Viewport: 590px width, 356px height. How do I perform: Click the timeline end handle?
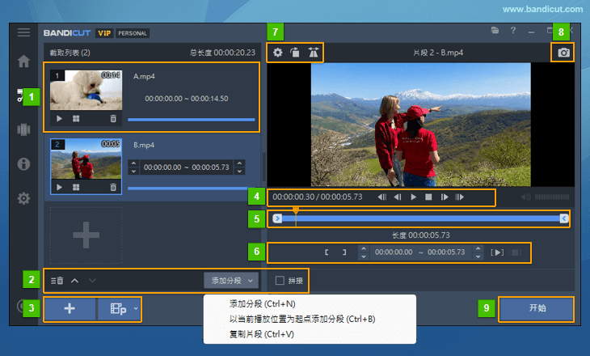[x=563, y=218]
